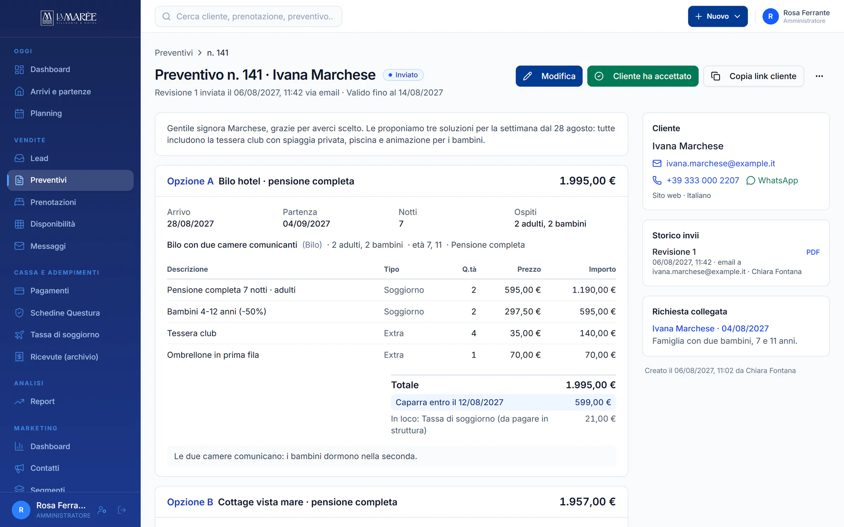Click the user settings icon beside Rosa Ferra...
This screenshot has height=527, width=844.
102,510
